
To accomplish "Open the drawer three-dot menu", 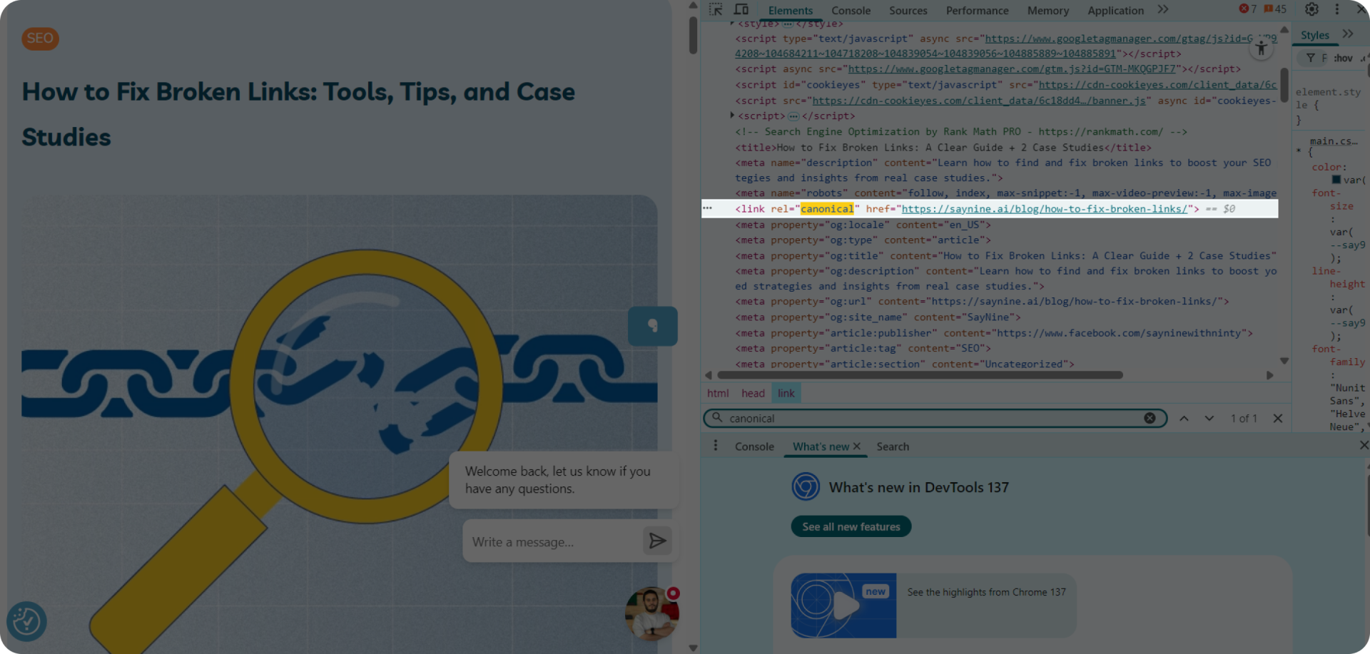I will coord(715,446).
